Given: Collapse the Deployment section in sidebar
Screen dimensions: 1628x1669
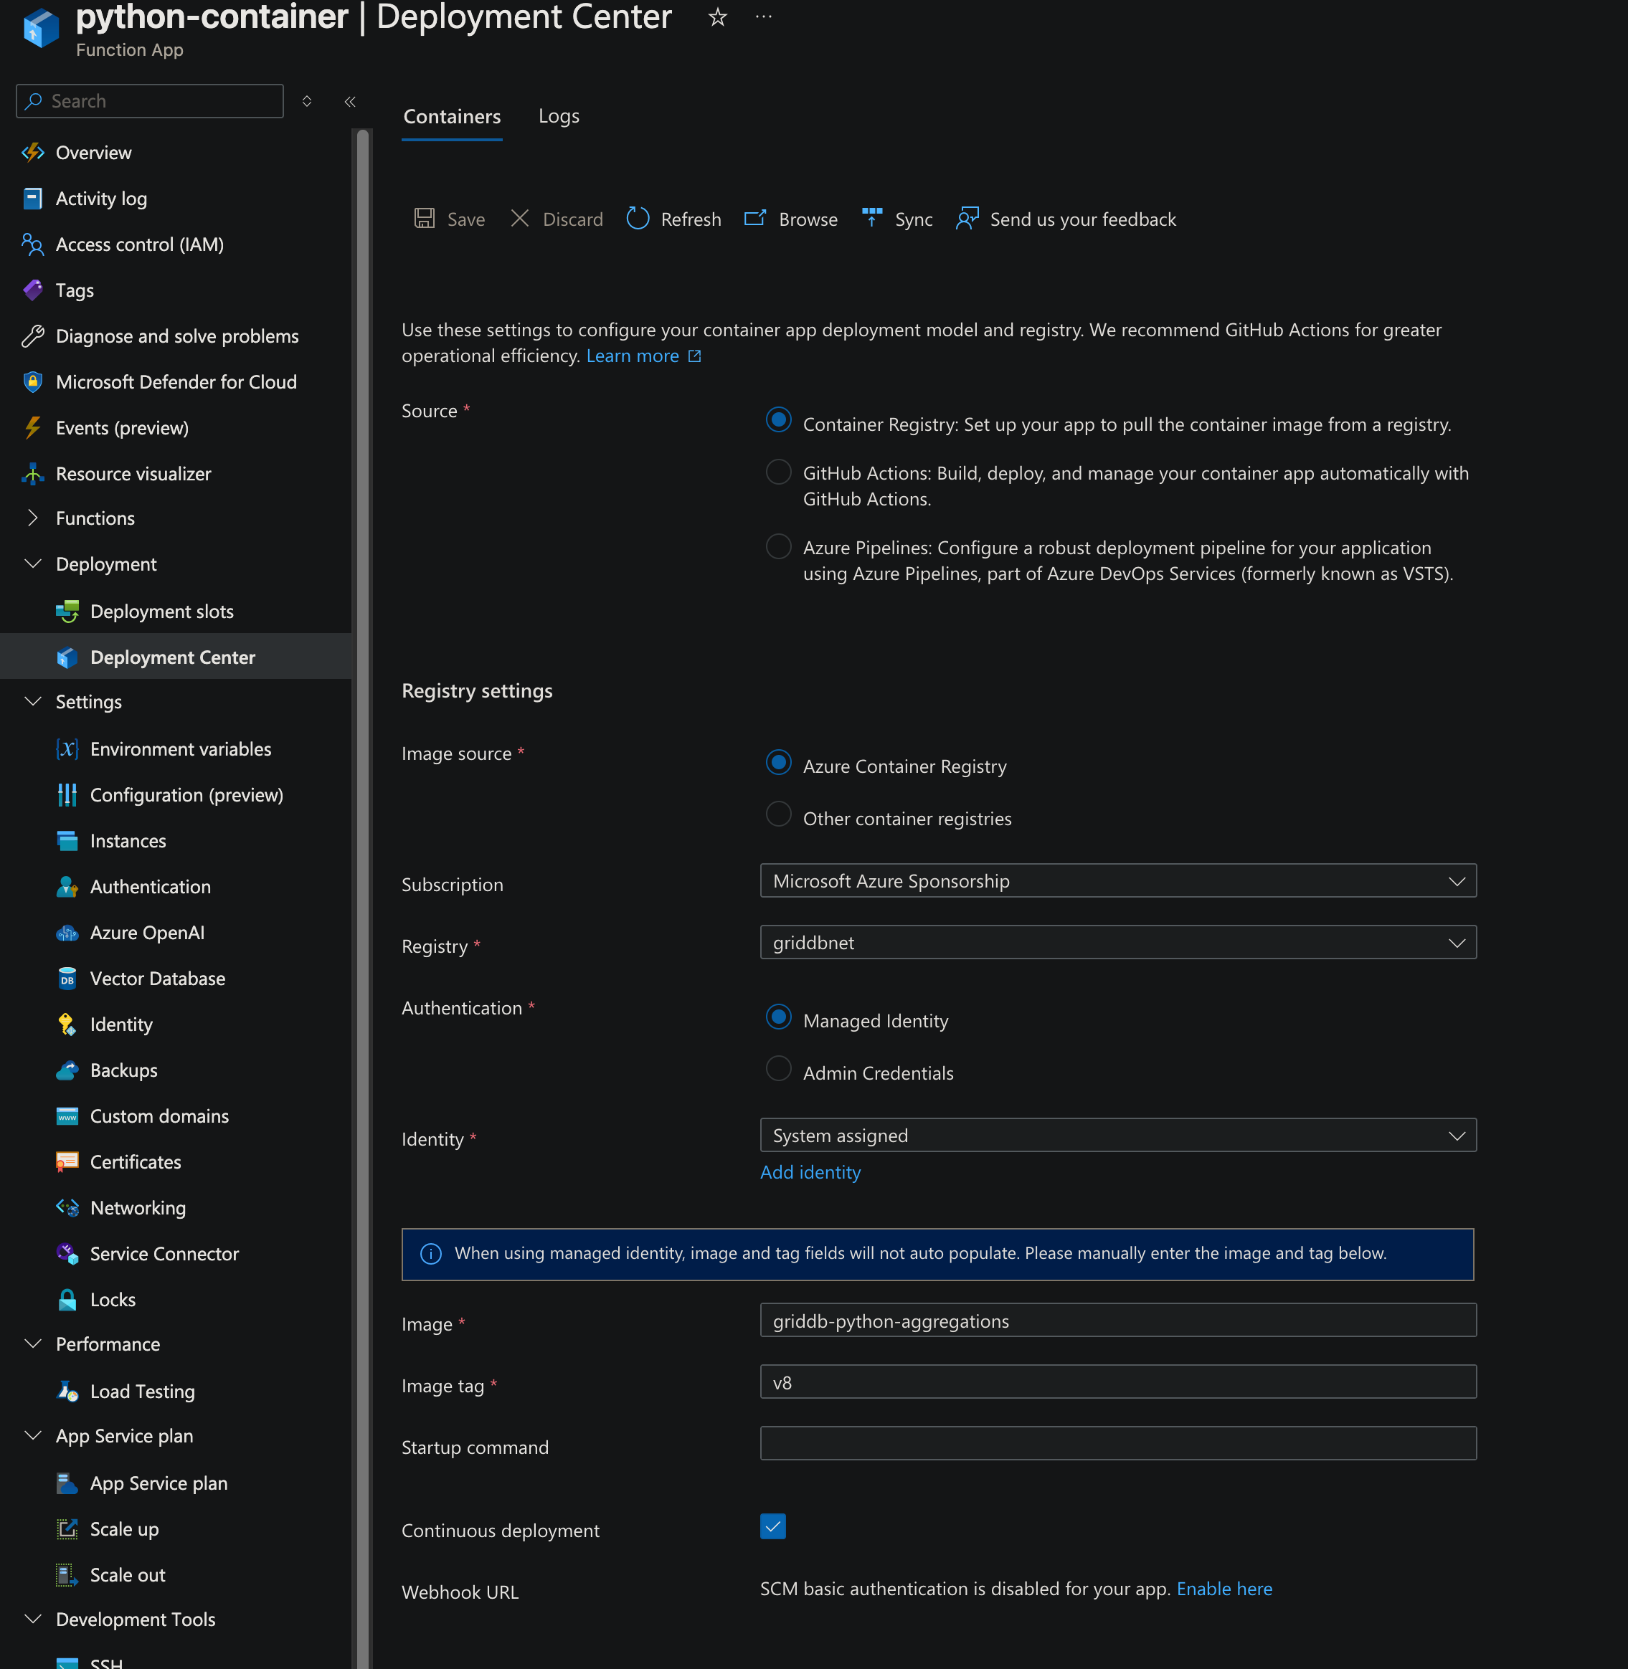Looking at the screenshot, I should click(x=33, y=564).
